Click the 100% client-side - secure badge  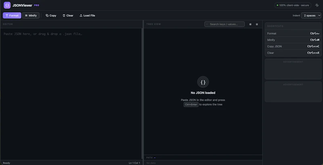click(293, 5)
